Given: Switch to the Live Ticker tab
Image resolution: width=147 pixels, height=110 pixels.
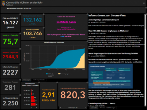Looking at the screenshot, I should pyautogui.click(x=94, y=108).
